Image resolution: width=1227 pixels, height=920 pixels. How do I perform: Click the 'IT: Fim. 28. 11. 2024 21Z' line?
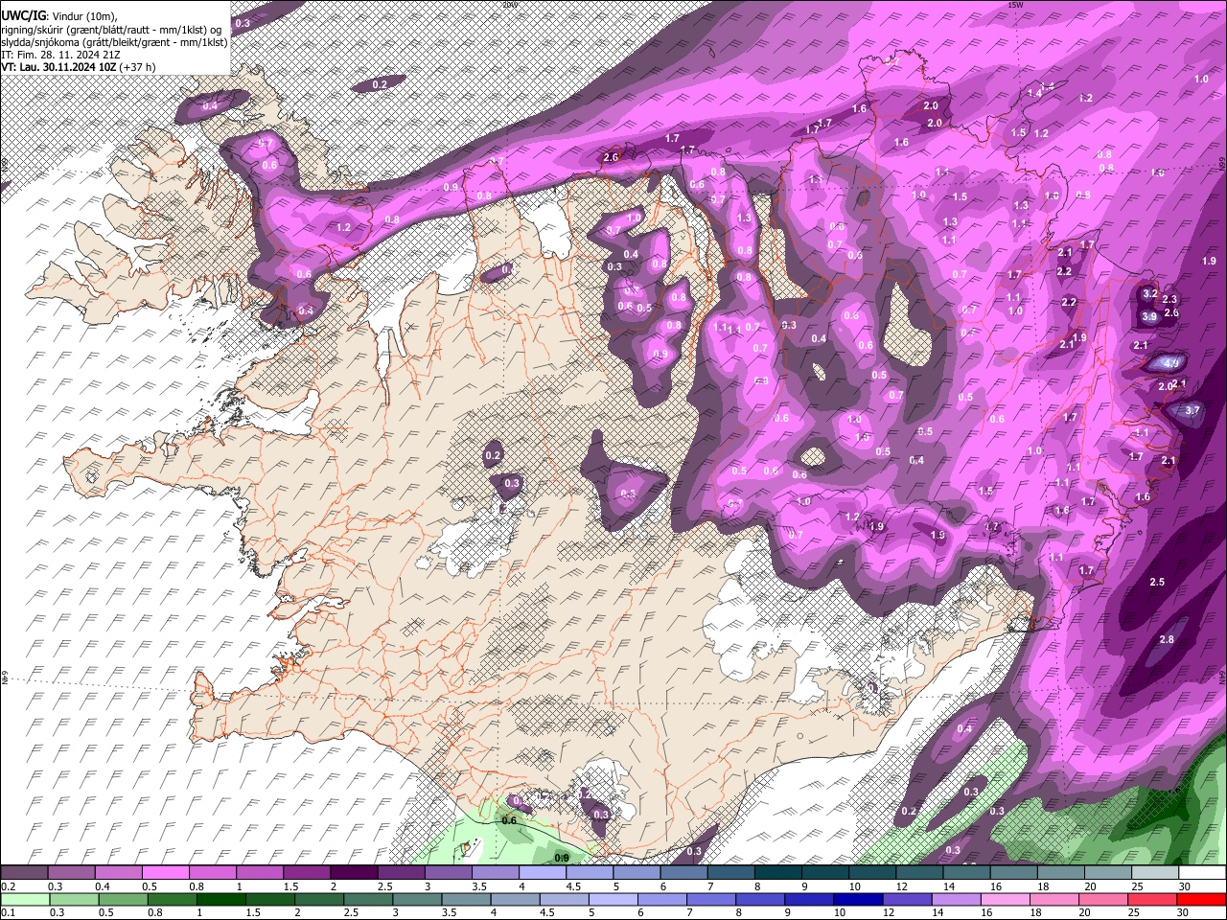(60, 55)
